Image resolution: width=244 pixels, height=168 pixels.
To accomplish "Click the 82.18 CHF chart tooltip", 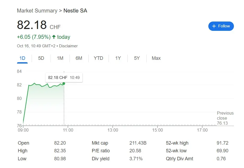I will coord(64,78).
